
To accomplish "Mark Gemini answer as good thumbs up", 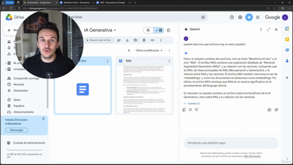I will coord(270,110).
